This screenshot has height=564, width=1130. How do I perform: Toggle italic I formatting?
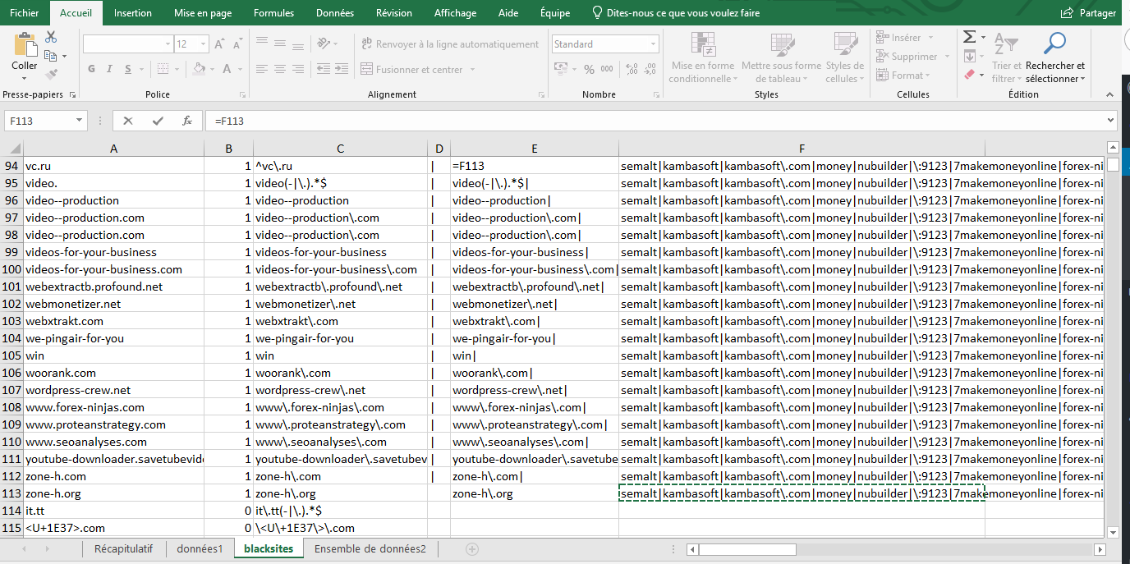(x=110, y=69)
